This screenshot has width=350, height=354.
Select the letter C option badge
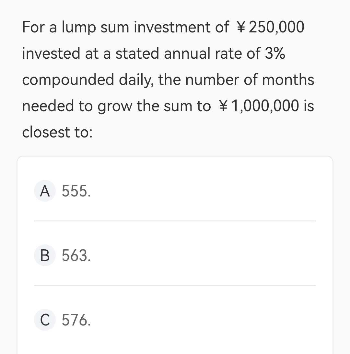[x=45, y=320]
